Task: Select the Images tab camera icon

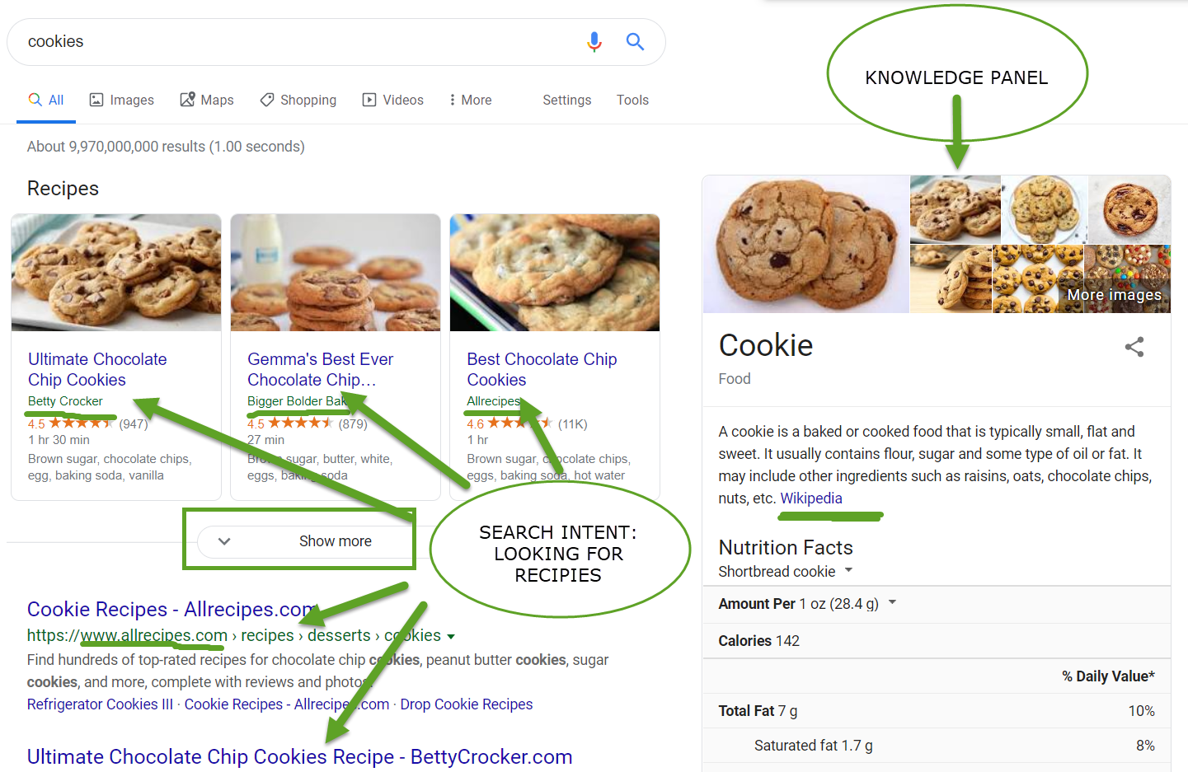Action: click(96, 100)
